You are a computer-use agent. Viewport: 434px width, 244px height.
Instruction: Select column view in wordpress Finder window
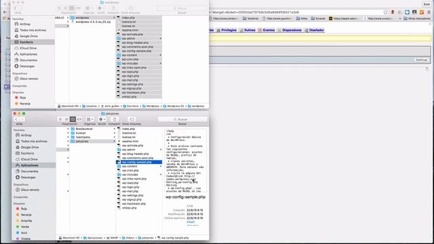click(71, 8)
